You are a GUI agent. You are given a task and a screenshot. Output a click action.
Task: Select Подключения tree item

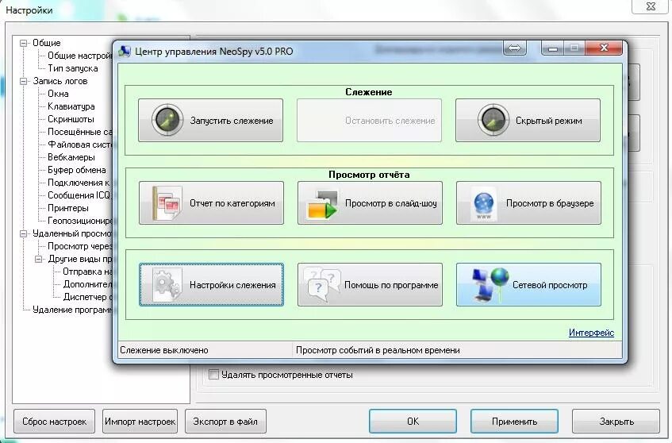pyautogui.click(x=79, y=183)
